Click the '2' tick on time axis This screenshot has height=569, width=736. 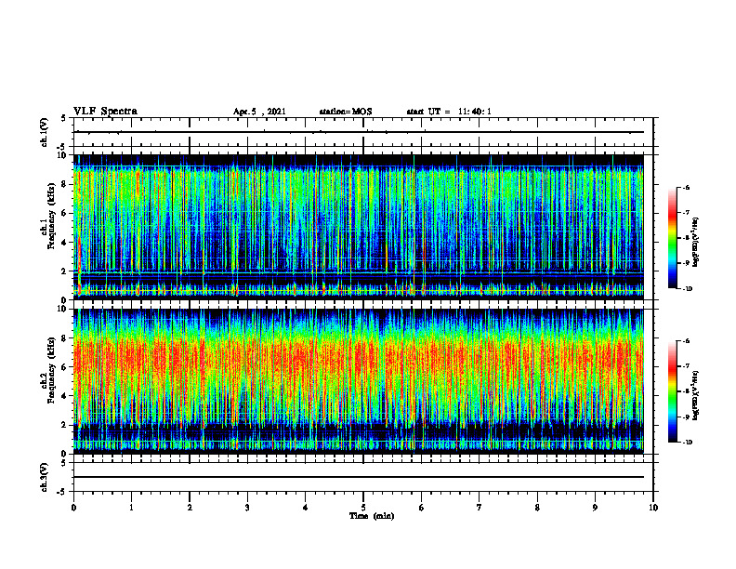[x=190, y=508]
